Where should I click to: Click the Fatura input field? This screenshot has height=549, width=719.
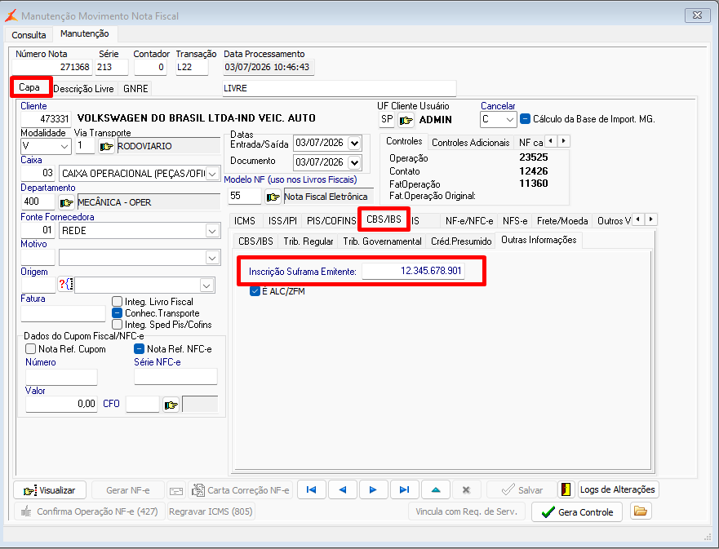point(64,314)
